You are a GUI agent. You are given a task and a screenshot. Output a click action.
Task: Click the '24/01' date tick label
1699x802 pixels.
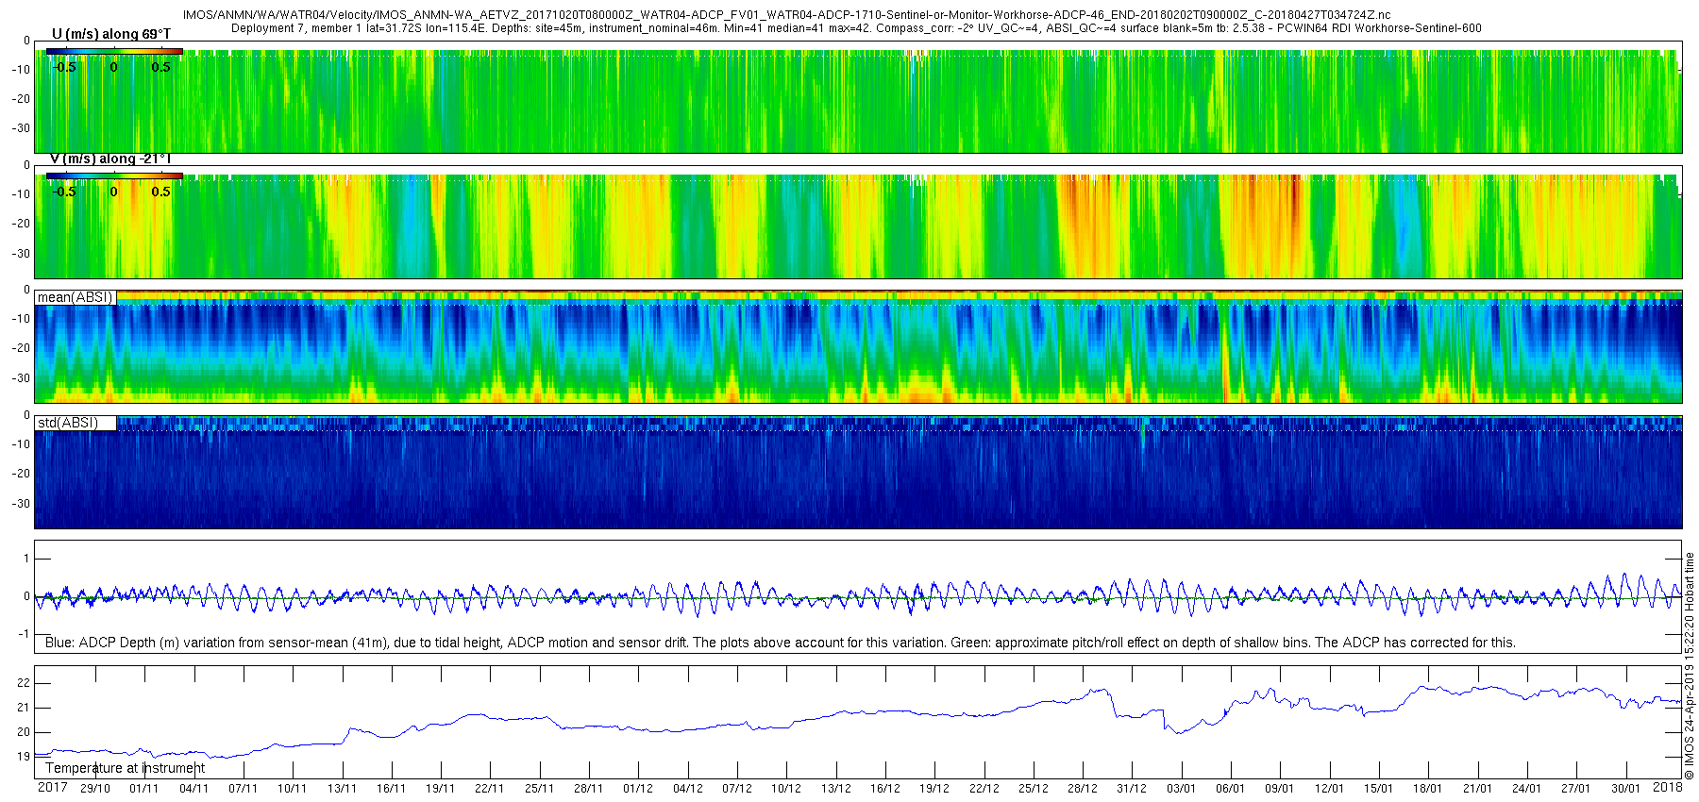1526,789
